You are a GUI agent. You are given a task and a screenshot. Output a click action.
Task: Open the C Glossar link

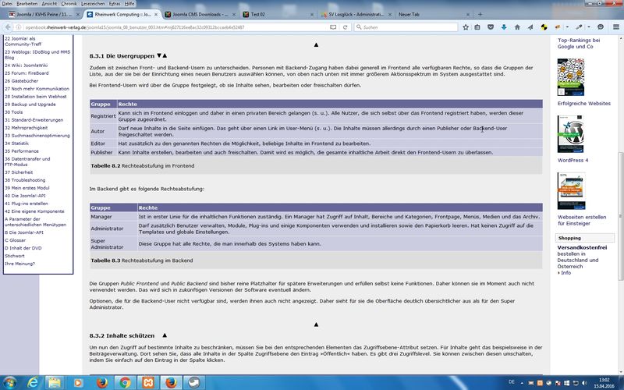[15, 240]
